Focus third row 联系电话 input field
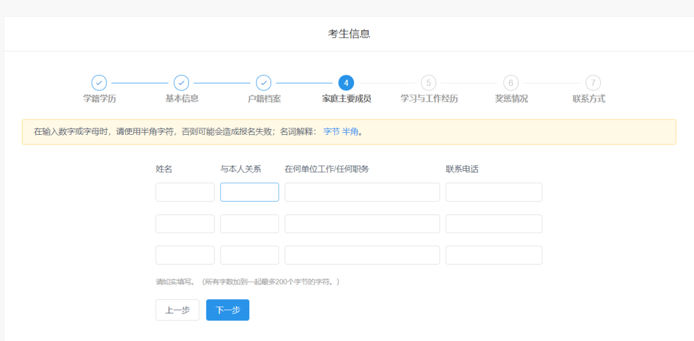694x341 pixels. click(494, 255)
